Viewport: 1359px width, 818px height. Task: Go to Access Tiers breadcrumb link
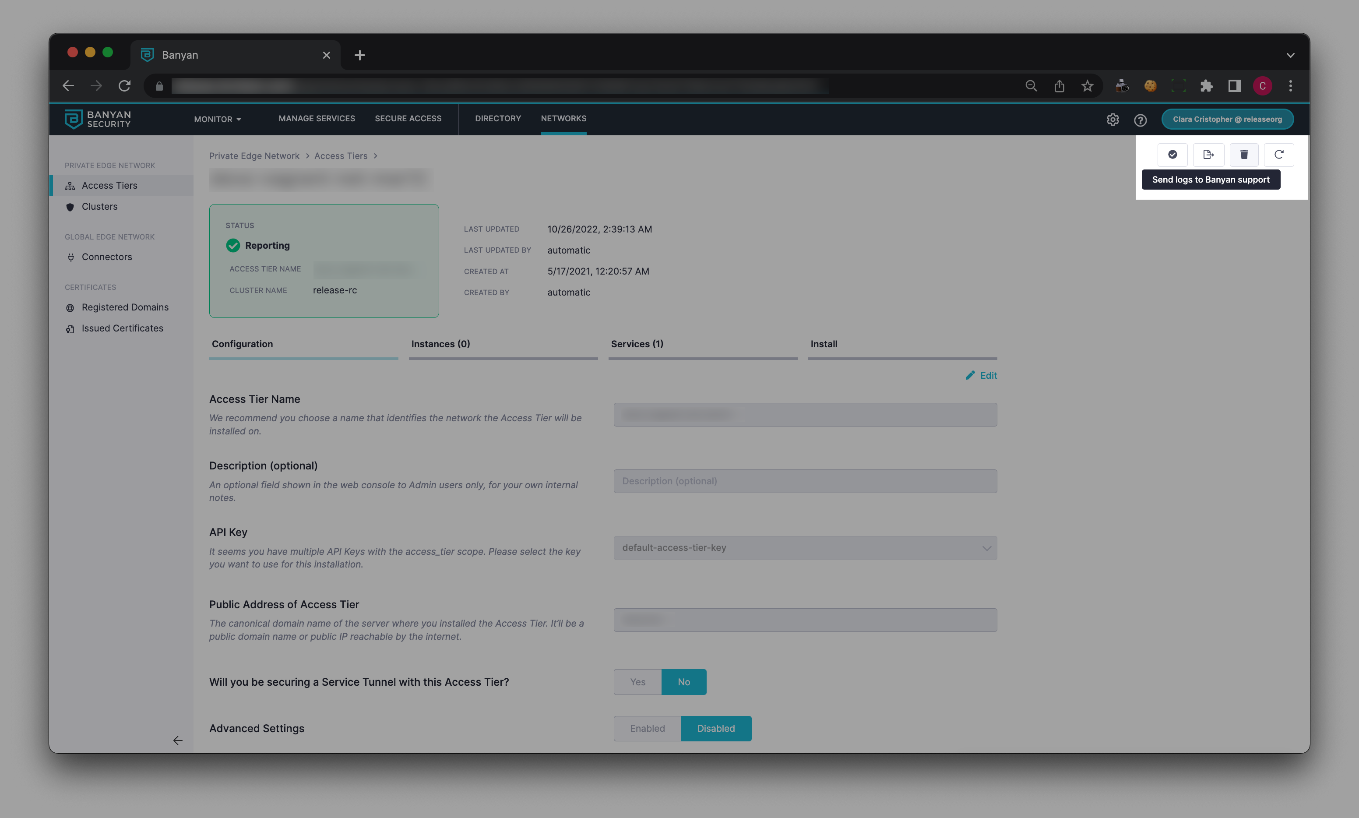coord(341,156)
